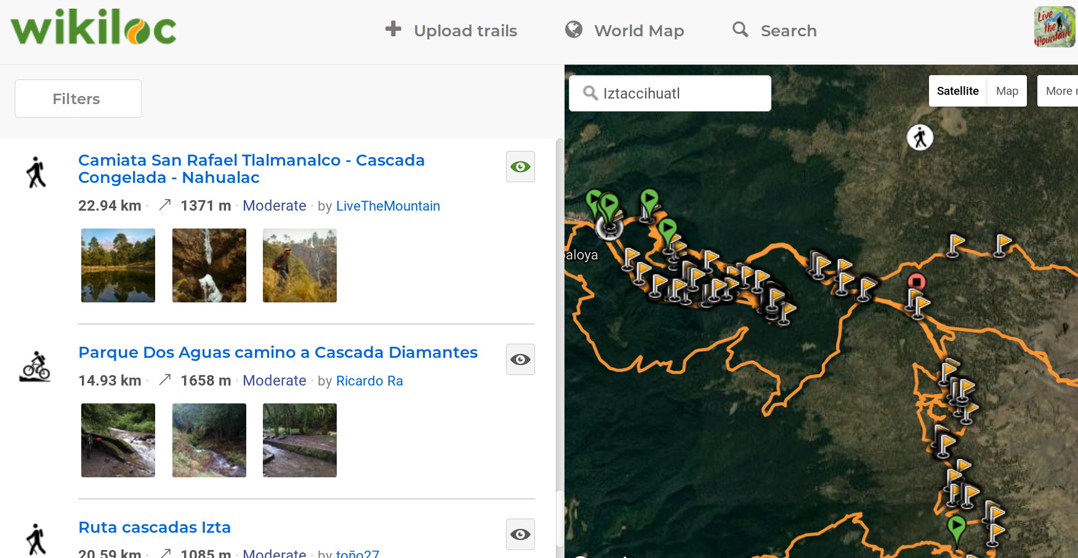The width and height of the screenshot is (1078, 558).
Task: Toggle visibility of Ruta cascadas Izta trail
Action: tap(520, 535)
